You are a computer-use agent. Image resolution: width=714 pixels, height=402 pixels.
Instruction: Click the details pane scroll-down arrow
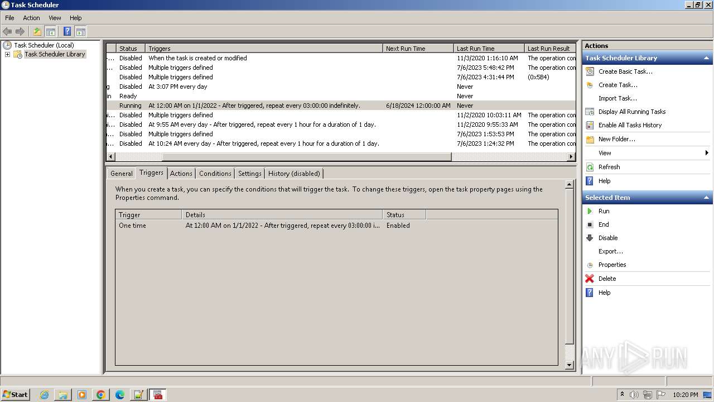click(x=570, y=365)
